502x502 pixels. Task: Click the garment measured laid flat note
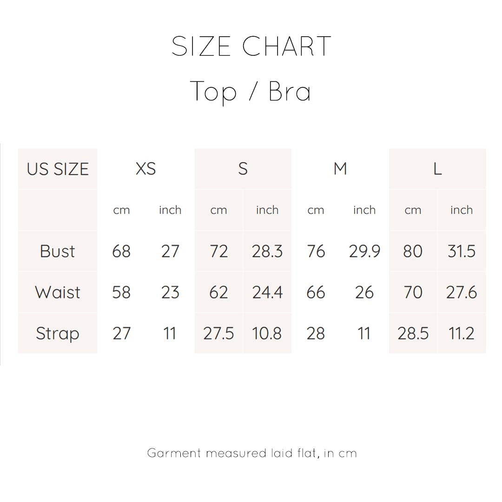coord(251,453)
